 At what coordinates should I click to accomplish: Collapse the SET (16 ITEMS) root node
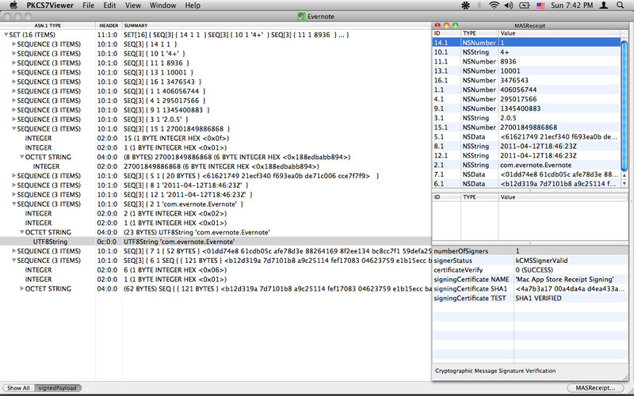click(x=6, y=35)
